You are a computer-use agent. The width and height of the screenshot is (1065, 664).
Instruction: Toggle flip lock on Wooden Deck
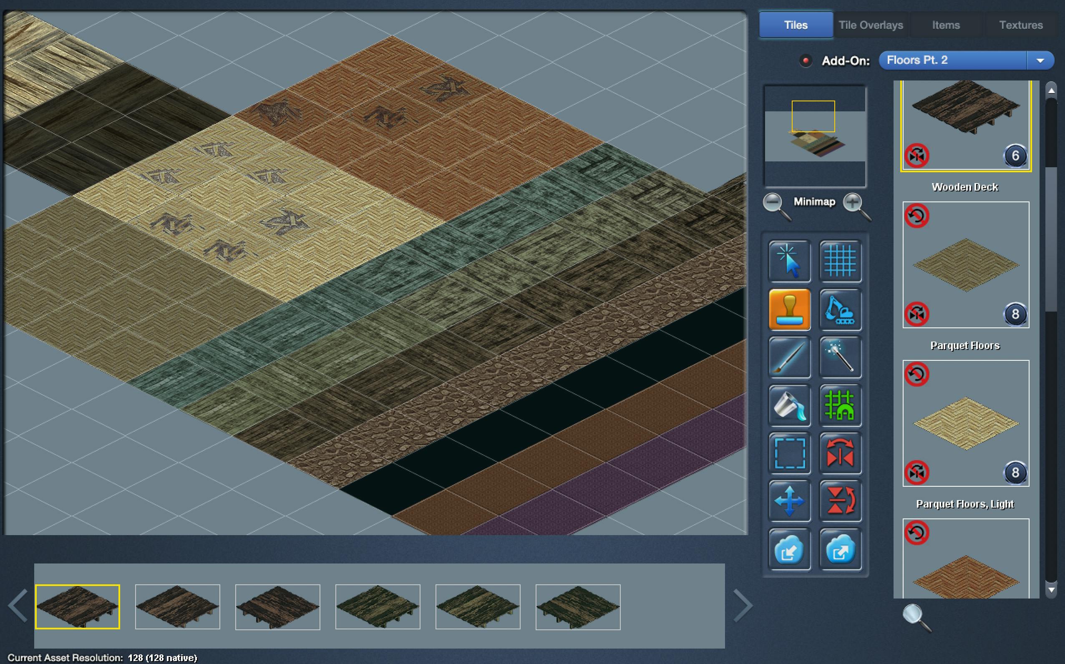pyautogui.click(x=916, y=156)
